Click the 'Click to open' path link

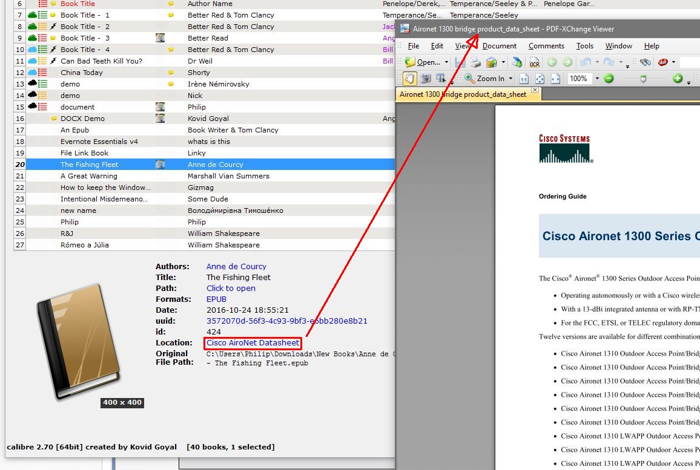click(231, 289)
